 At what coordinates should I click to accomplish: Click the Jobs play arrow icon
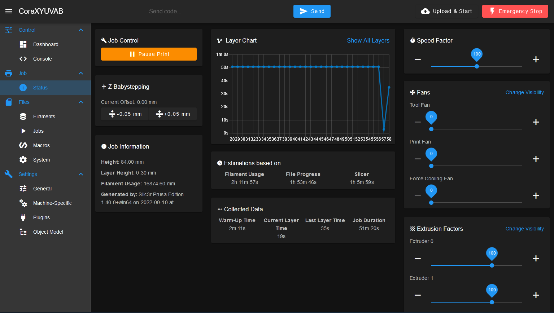click(x=23, y=131)
